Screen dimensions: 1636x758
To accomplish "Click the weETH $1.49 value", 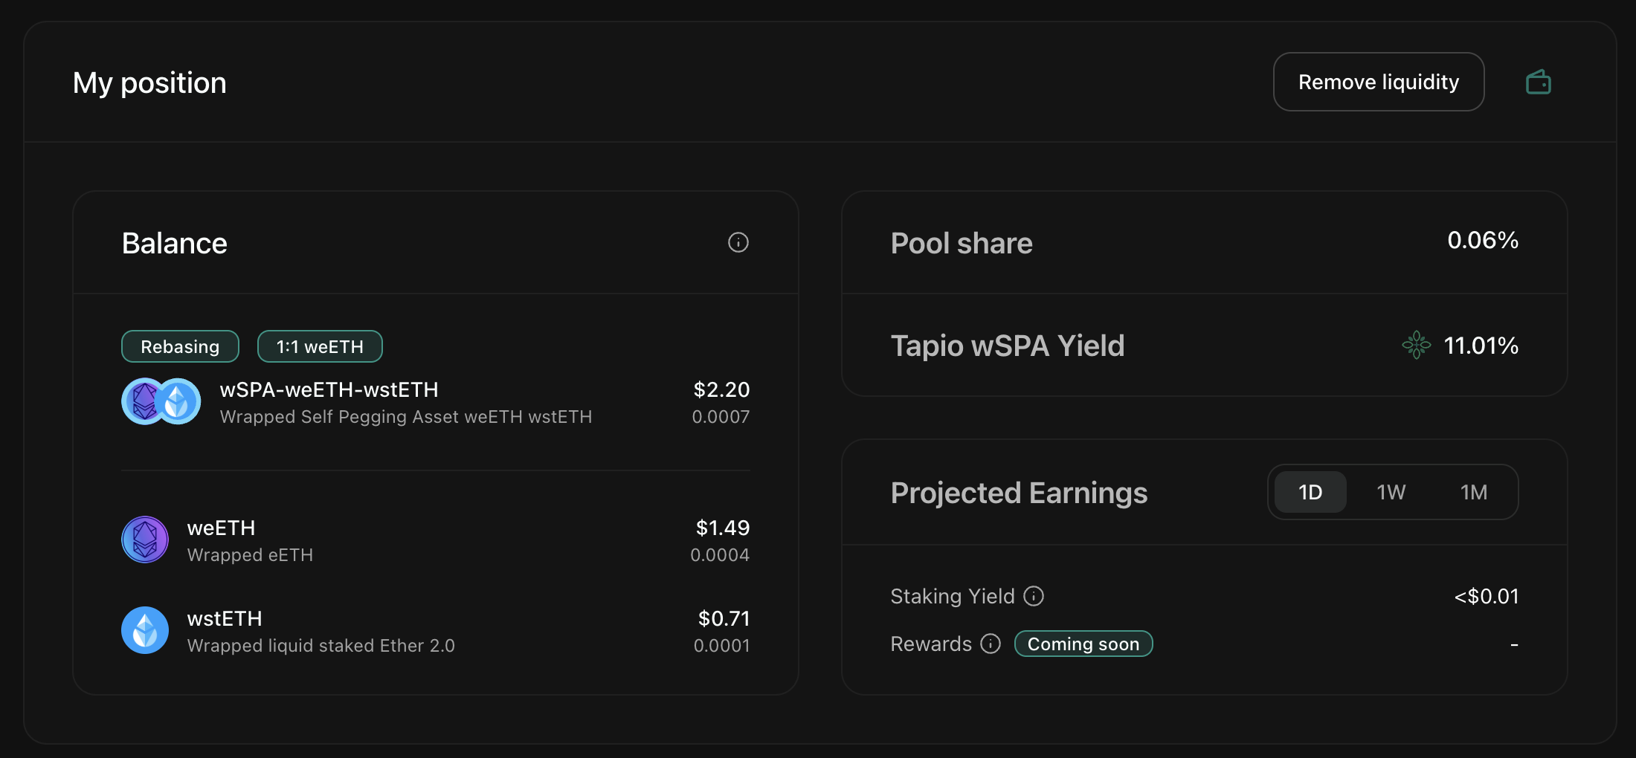I will [x=722, y=528].
